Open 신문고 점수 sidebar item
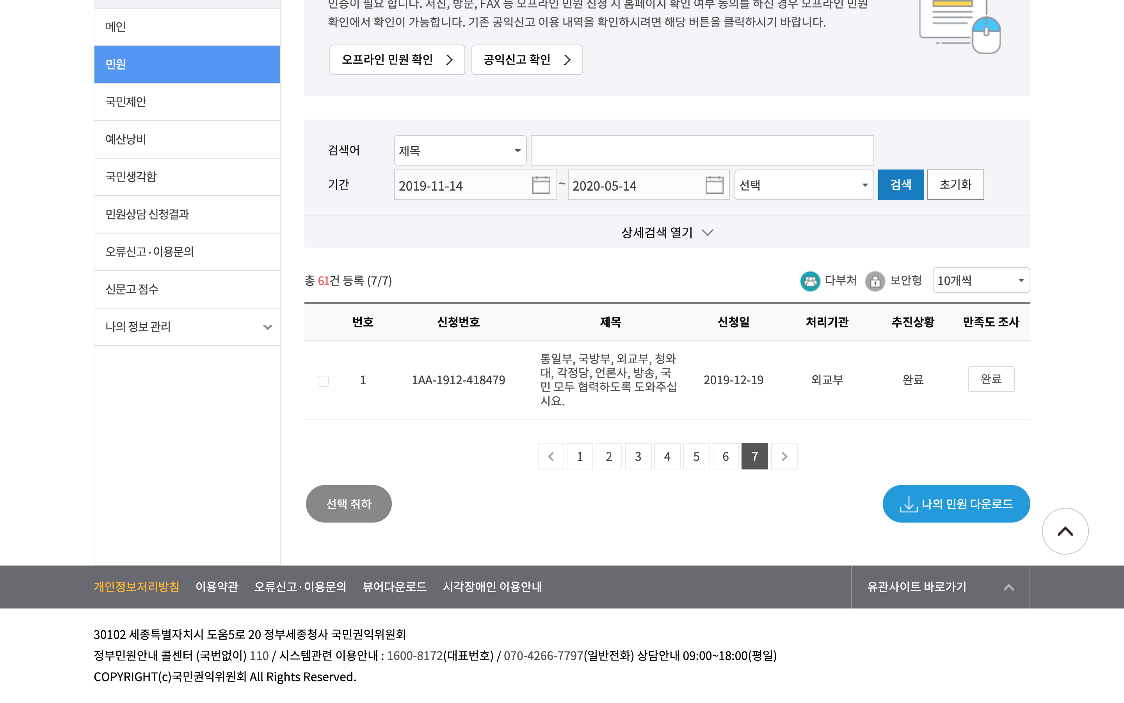Image resolution: width=1124 pixels, height=703 pixels. [x=187, y=289]
